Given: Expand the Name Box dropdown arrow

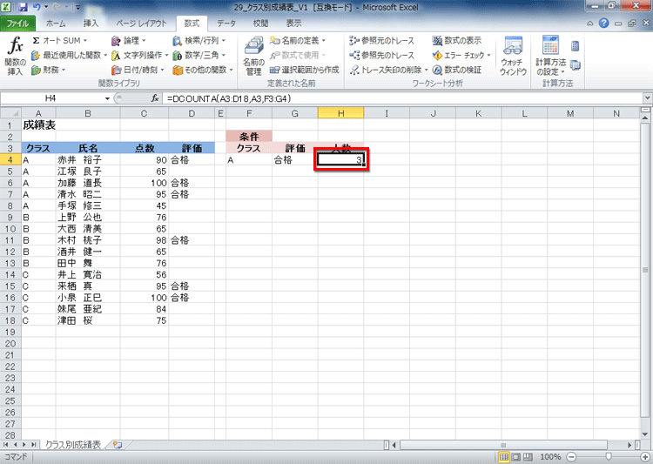Looking at the screenshot, I should (x=107, y=98).
